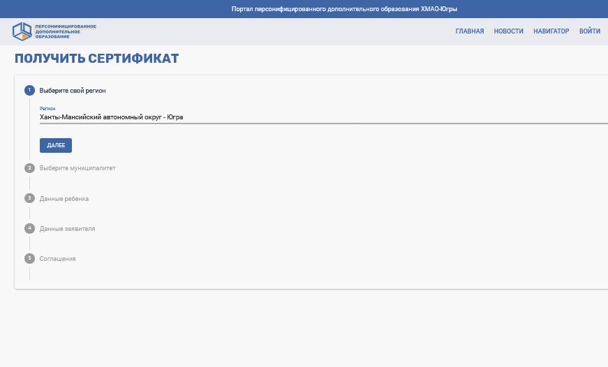Go to the Новости page
The width and height of the screenshot is (608, 367).
coord(508,31)
